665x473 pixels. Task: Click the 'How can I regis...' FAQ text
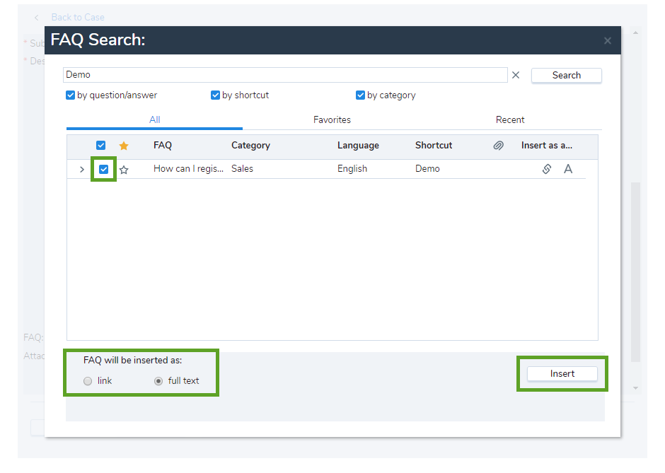[x=188, y=169]
